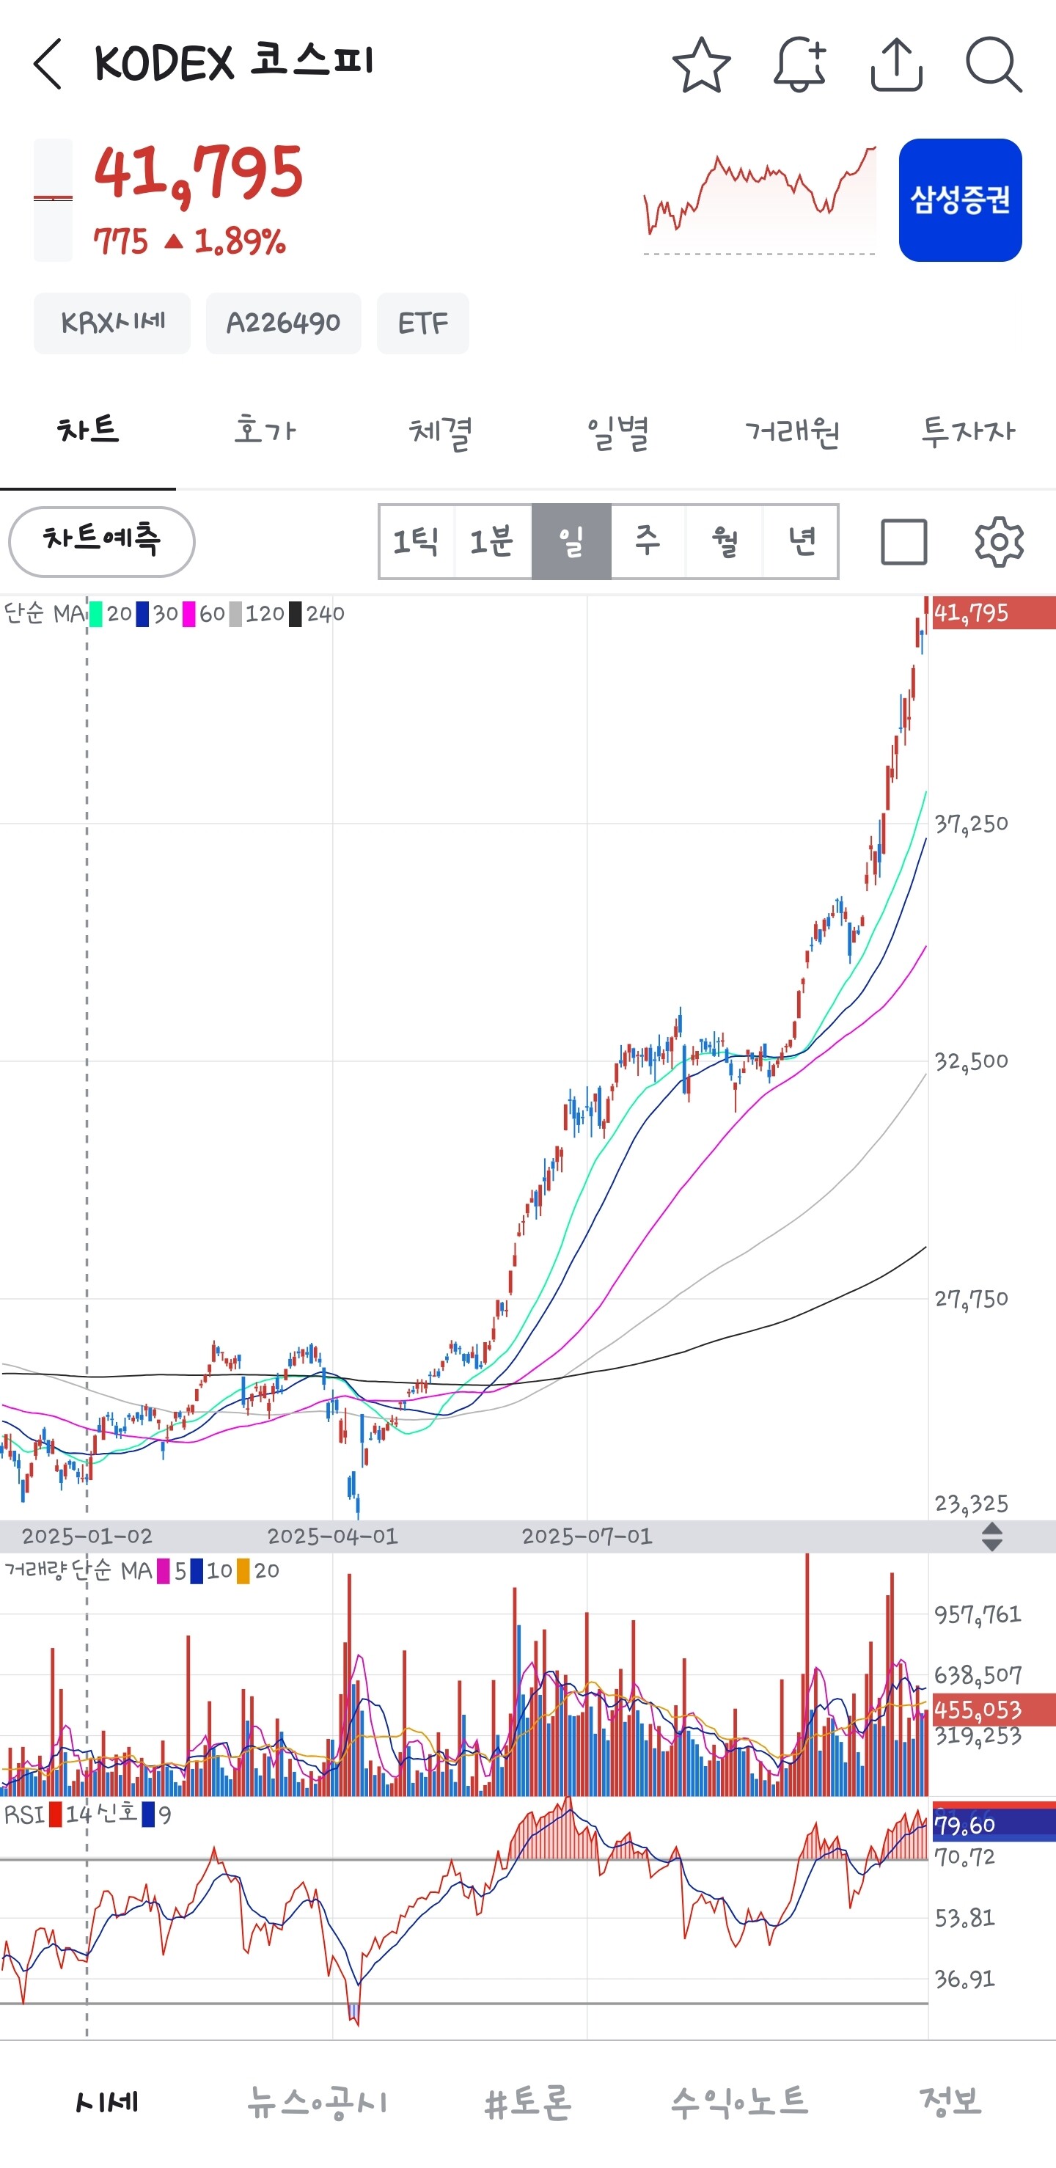Viewport: 1056px width, 2168px height.
Task: Tap the 32,500 price axis label
Action: [x=972, y=1061]
